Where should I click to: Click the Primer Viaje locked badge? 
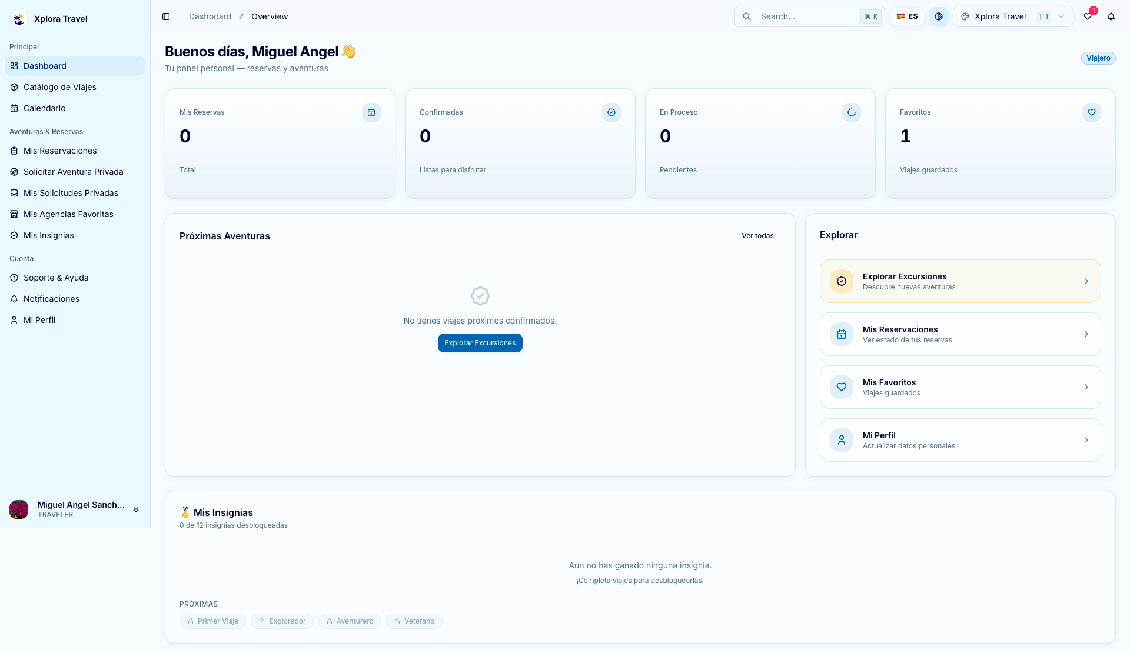pyautogui.click(x=212, y=621)
